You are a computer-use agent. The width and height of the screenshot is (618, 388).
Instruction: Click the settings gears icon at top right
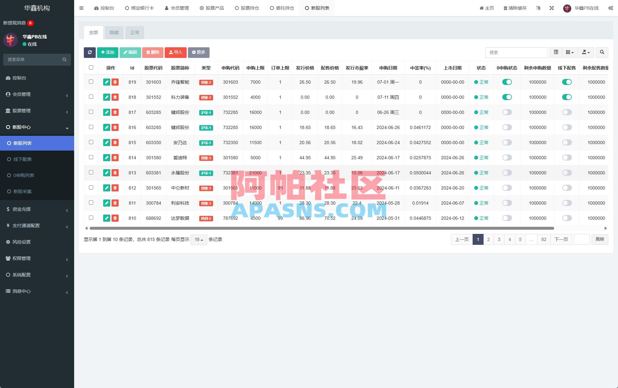coord(610,8)
